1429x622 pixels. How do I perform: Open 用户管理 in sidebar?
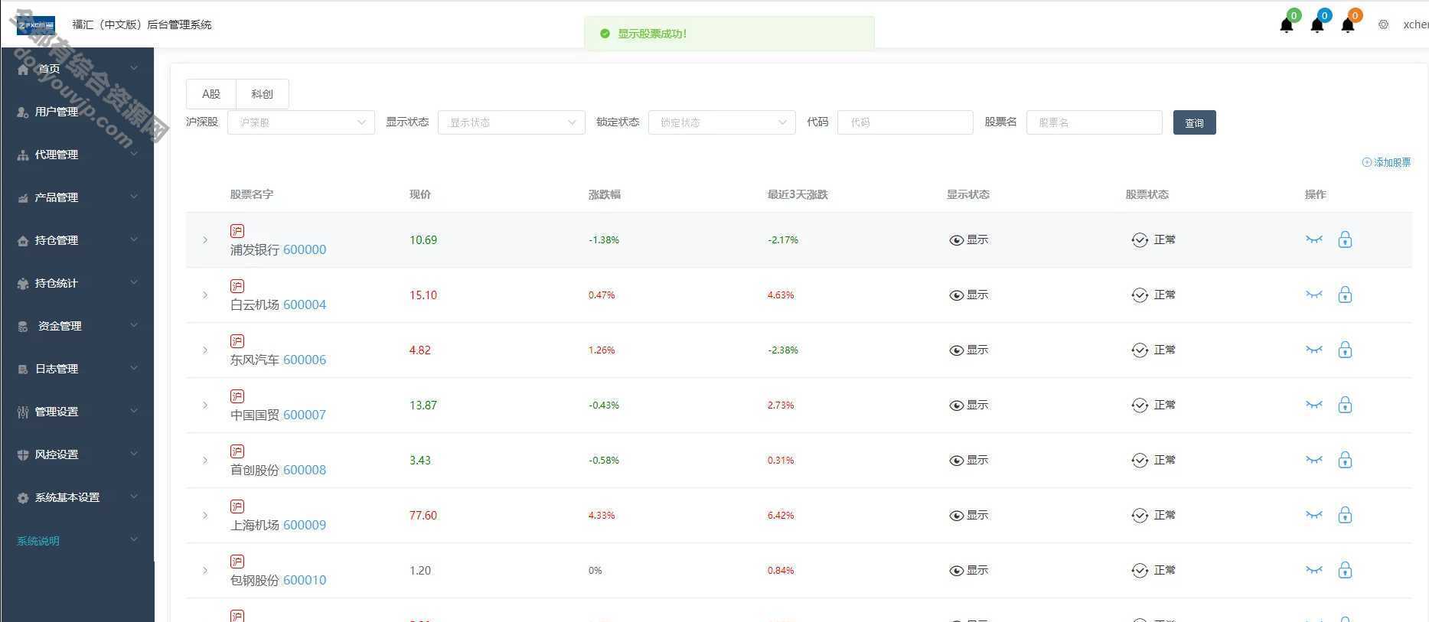click(x=77, y=112)
